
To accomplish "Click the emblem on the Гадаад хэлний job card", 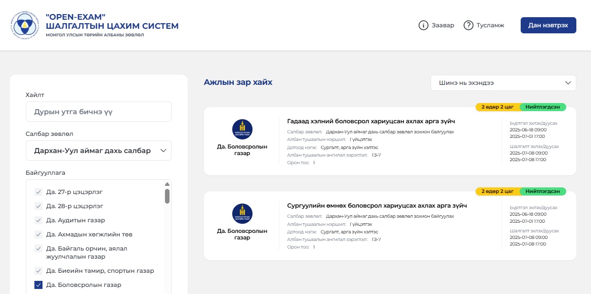I will coord(242,129).
